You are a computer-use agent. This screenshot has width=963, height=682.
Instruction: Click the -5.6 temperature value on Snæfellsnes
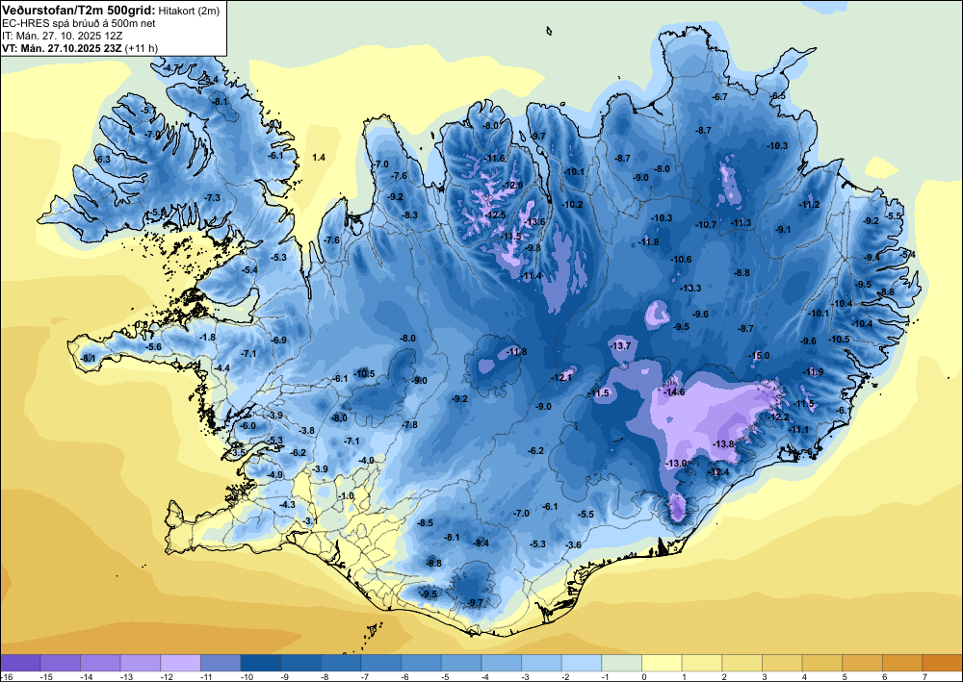[153, 346]
